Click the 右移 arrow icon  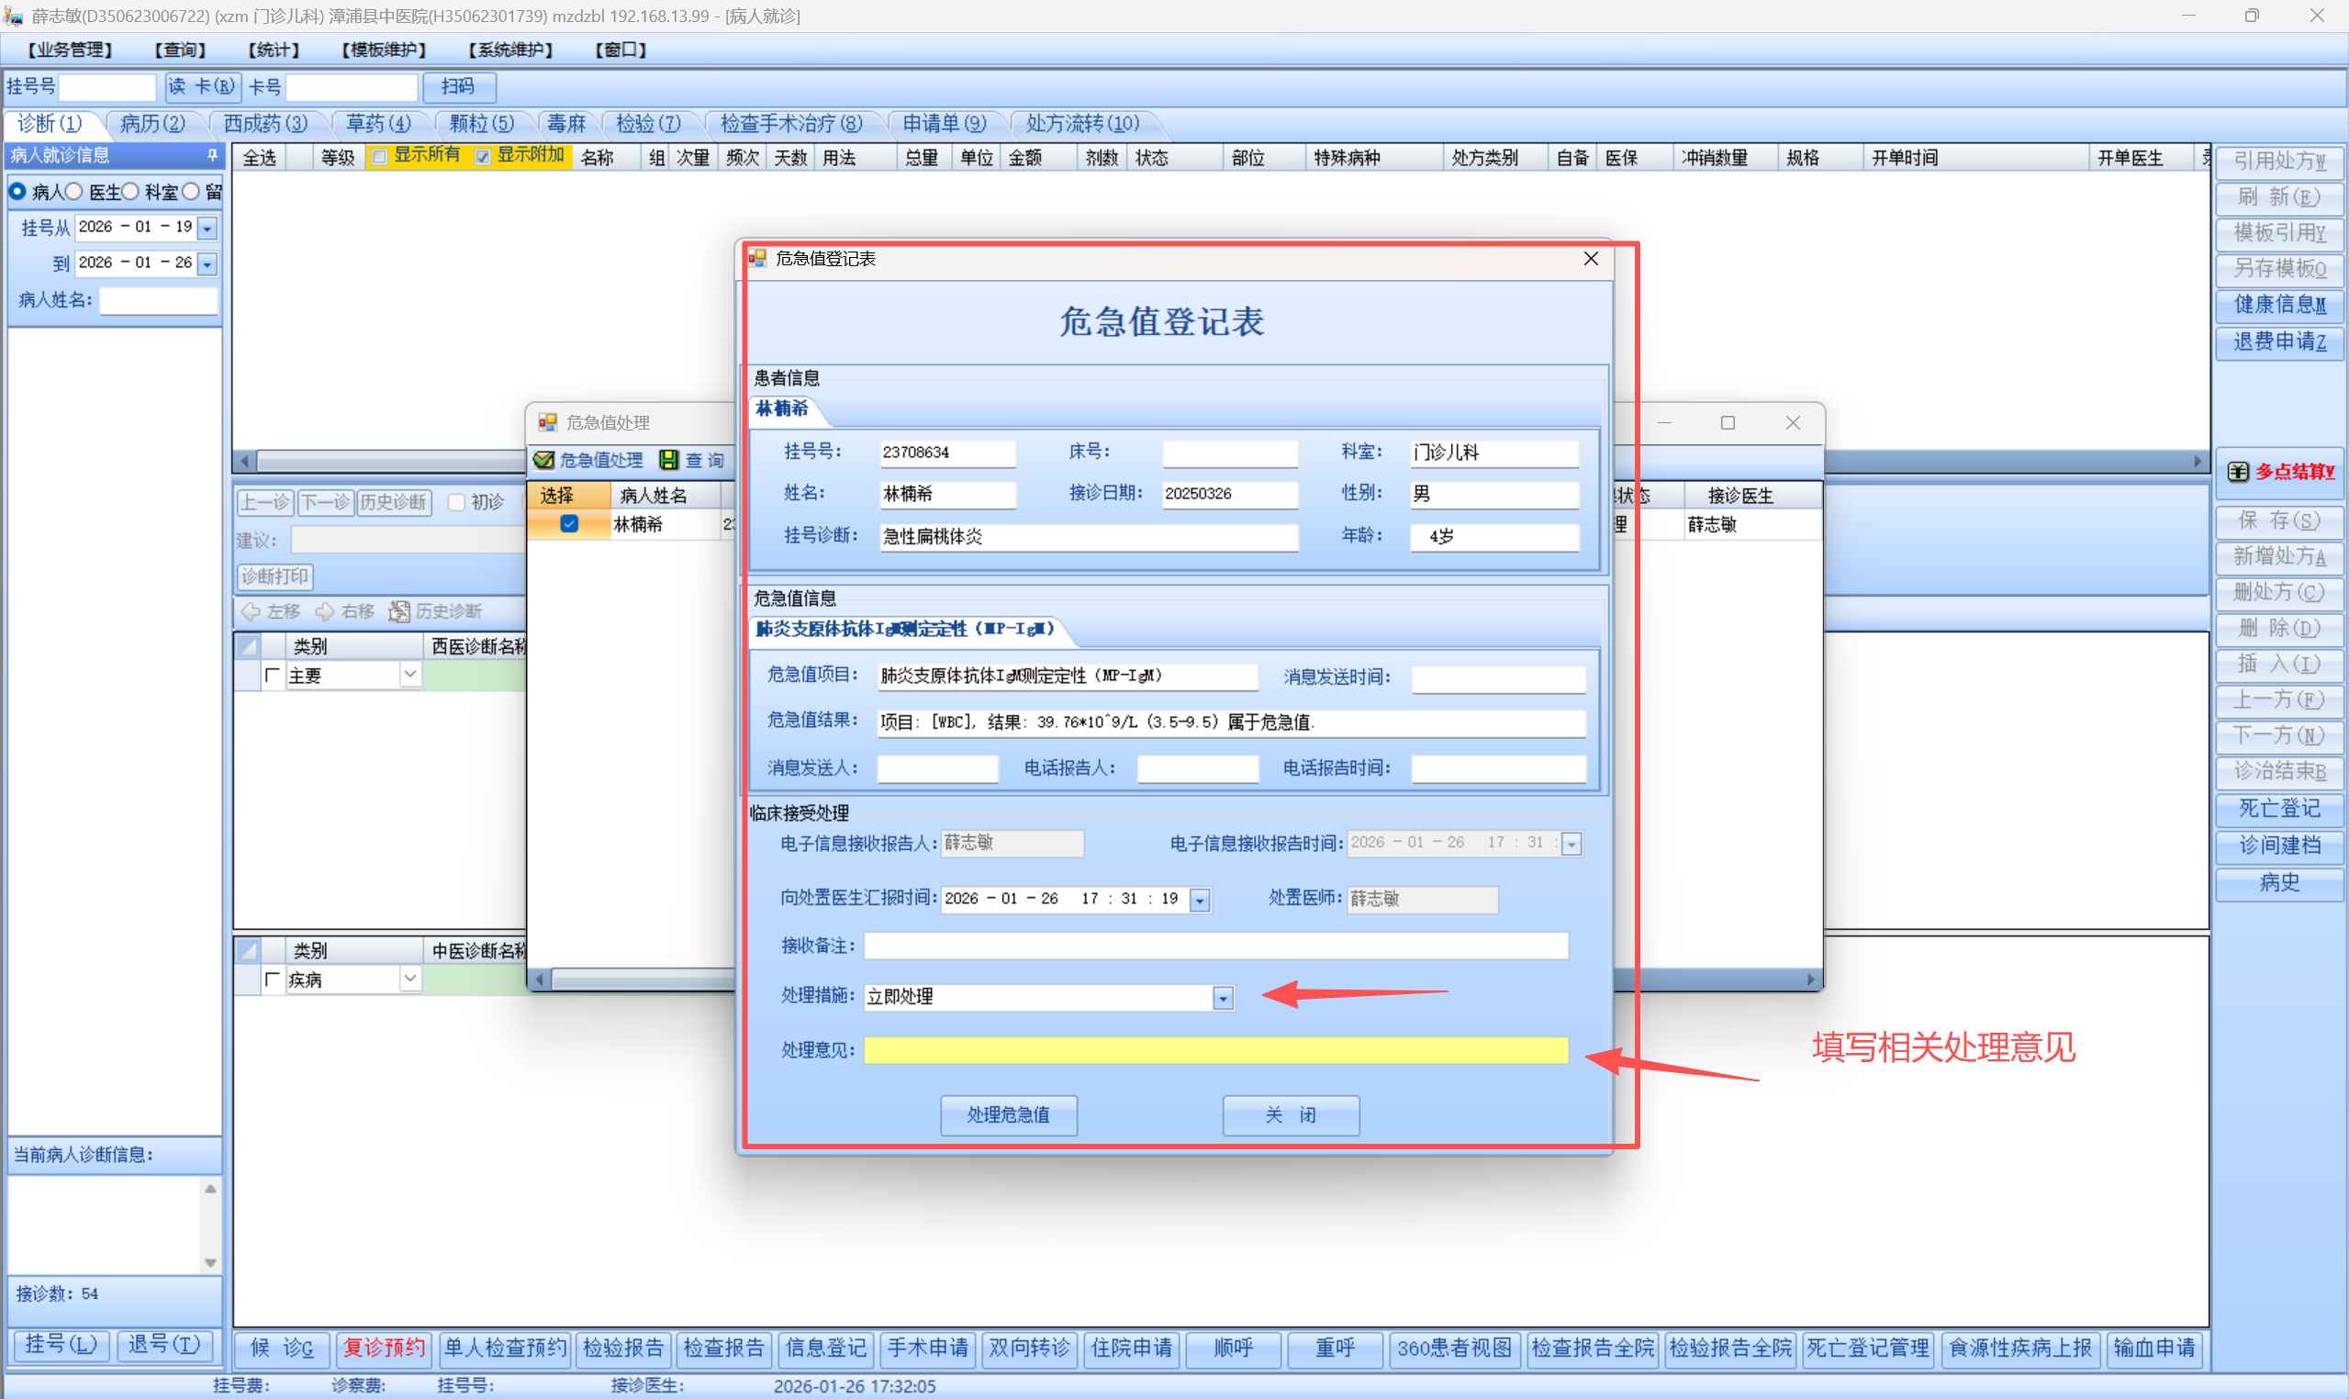click(x=325, y=611)
